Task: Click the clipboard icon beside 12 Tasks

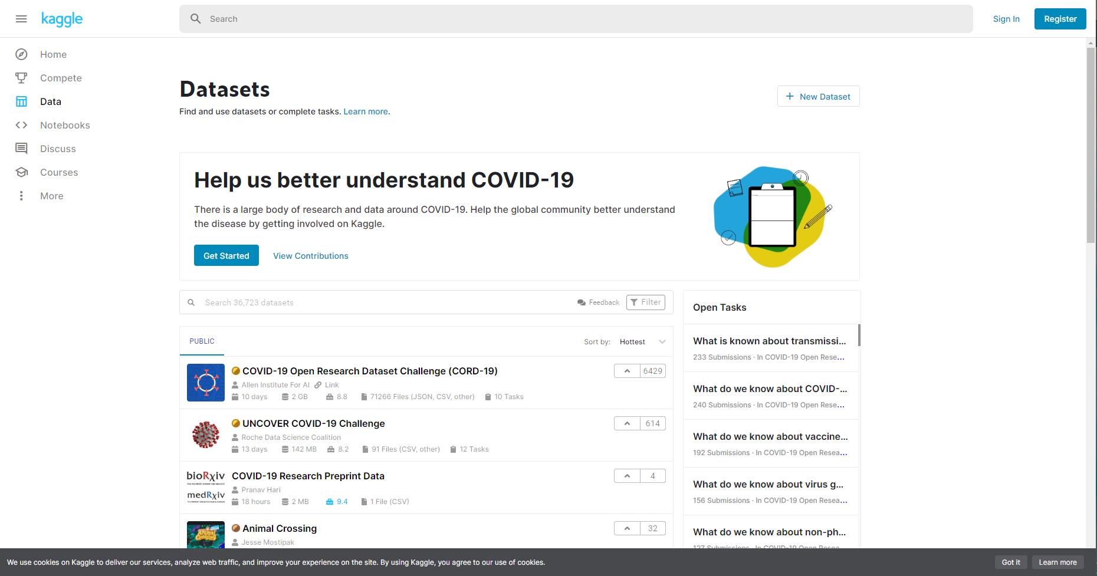Action: (454, 449)
